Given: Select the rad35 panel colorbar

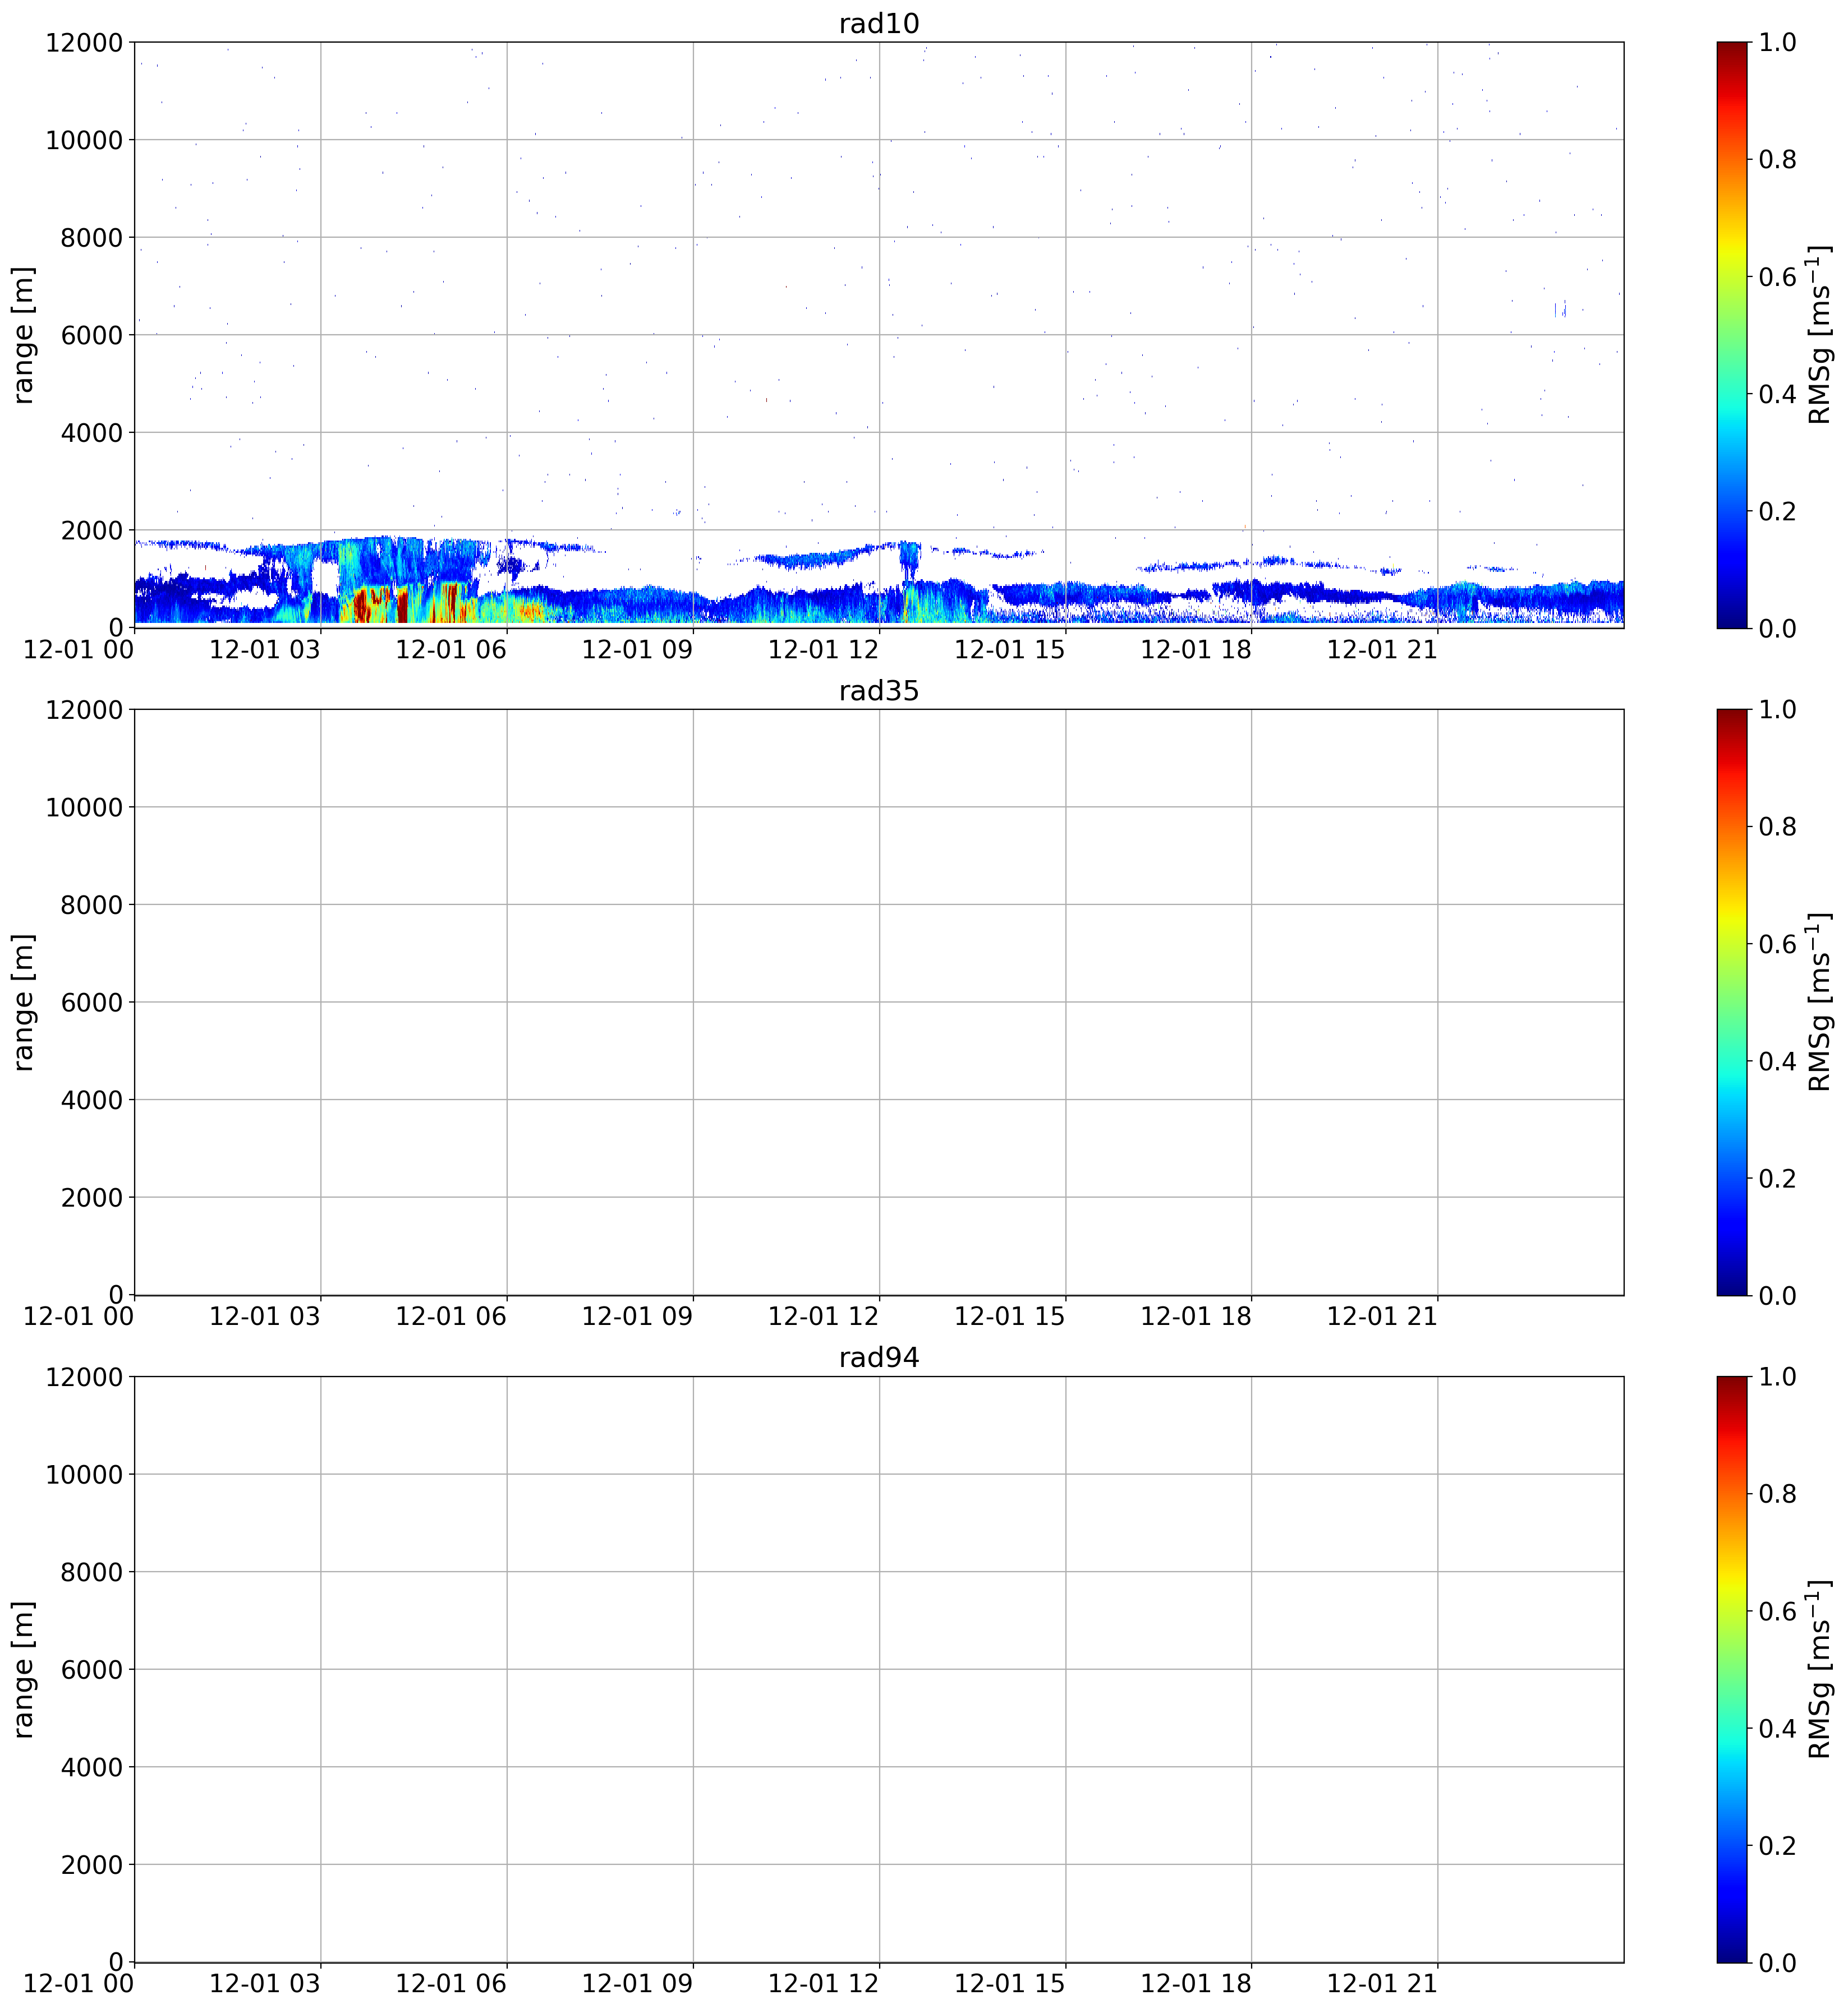Looking at the screenshot, I should 1732,1001.
